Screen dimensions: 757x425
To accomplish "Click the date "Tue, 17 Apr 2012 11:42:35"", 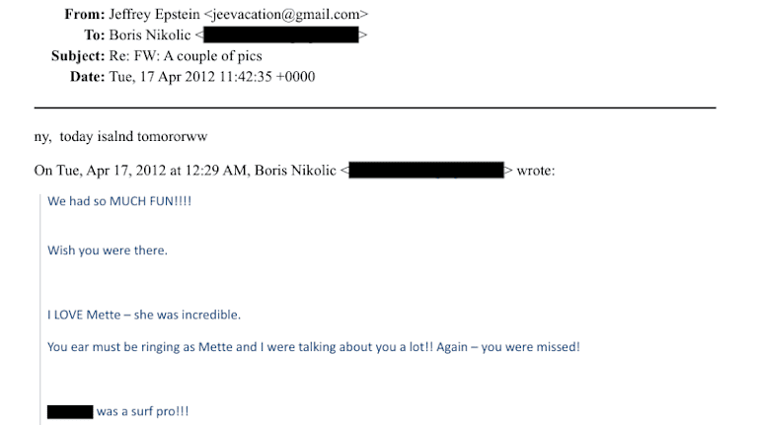I will point(193,77).
